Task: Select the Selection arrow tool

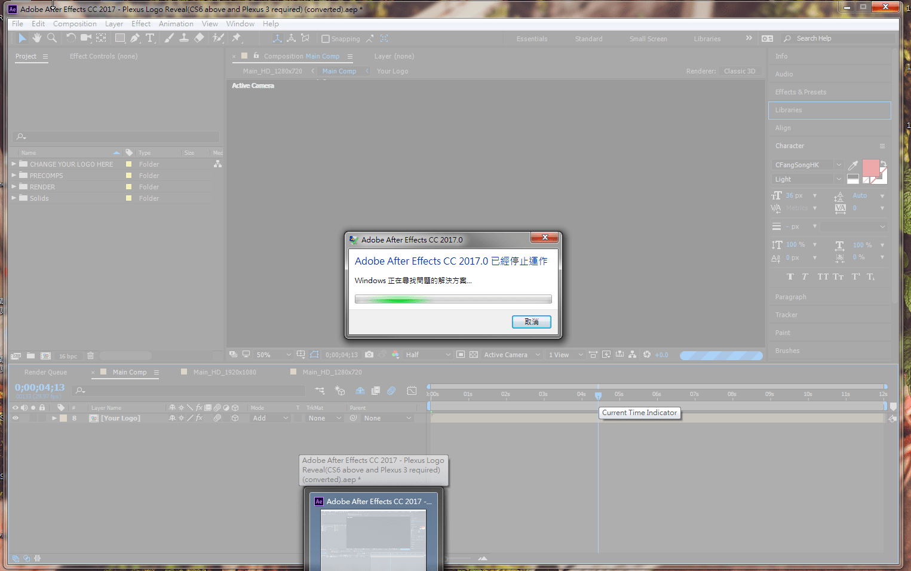Action: pyautogui.click(x=22, y=38)
